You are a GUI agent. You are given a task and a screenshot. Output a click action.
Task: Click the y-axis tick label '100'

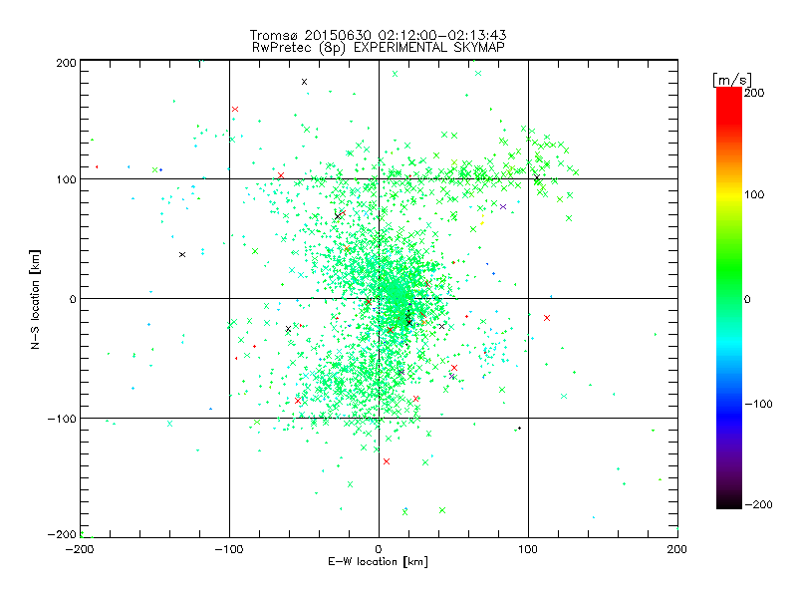click(x=66, y=179)
